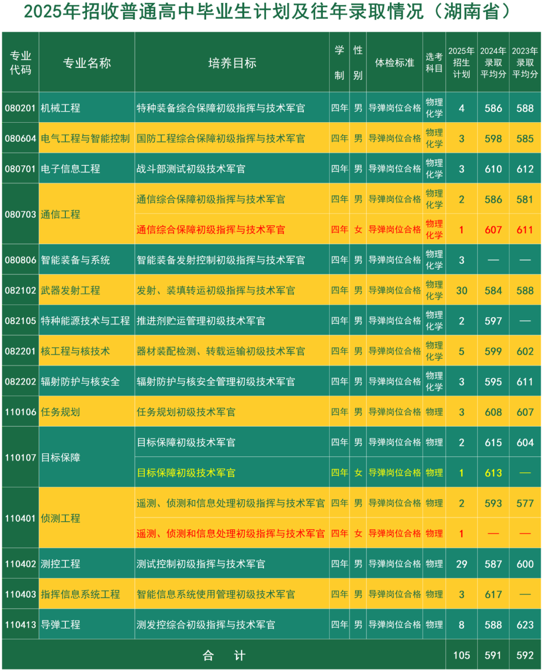
Task: Click the 培养目标 column header
Action: coord(232,62)
